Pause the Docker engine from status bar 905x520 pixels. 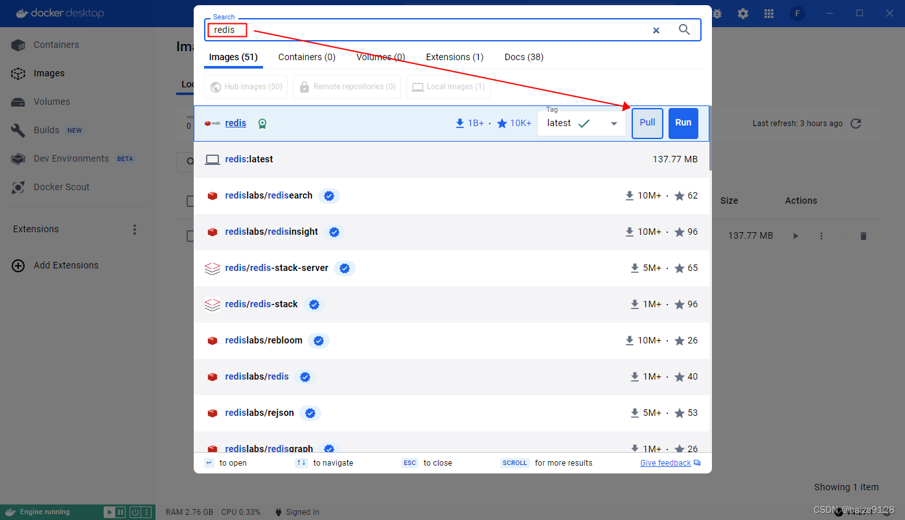pos(120,512)
